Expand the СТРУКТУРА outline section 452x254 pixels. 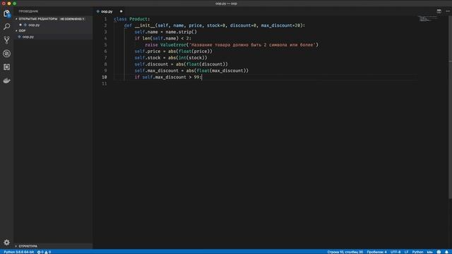(x=28, y=246)
